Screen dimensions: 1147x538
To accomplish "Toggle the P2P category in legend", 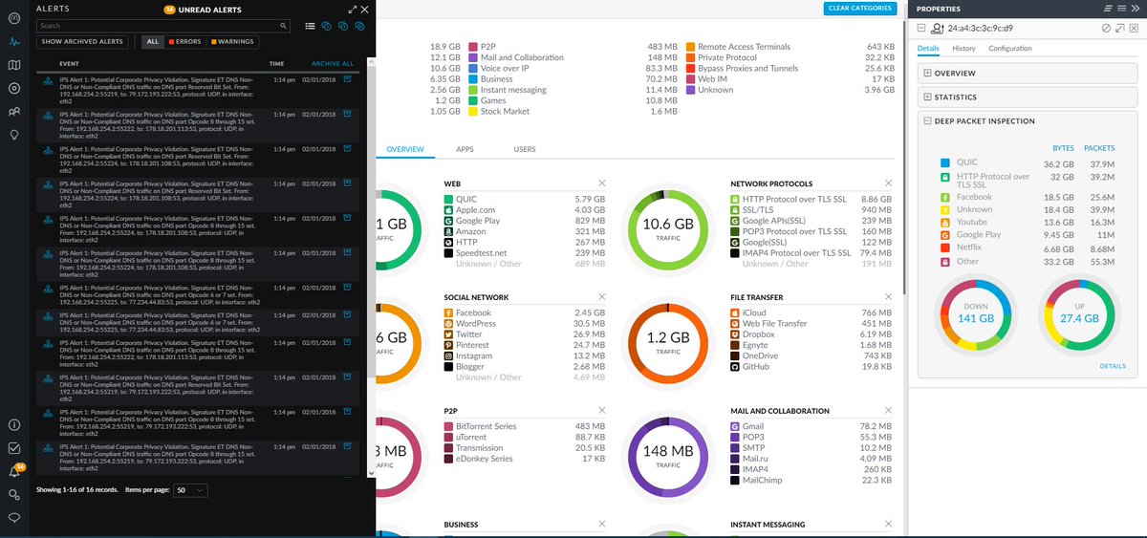I will coord(480,46).
